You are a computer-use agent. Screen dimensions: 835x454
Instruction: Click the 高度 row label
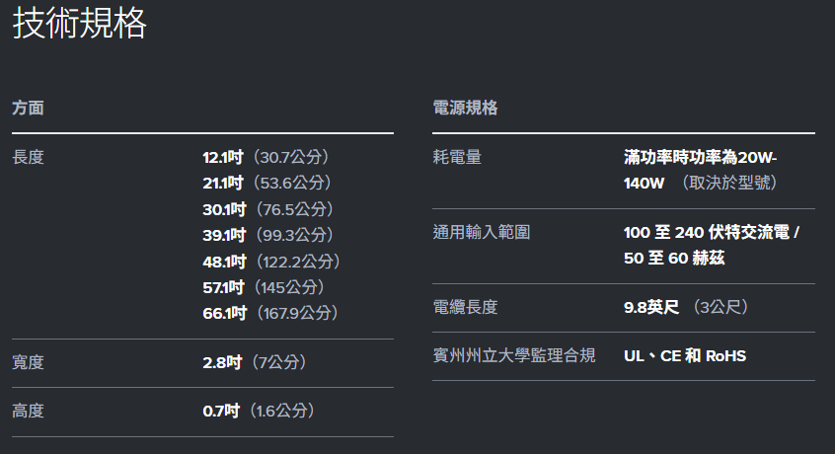point(28,411)
